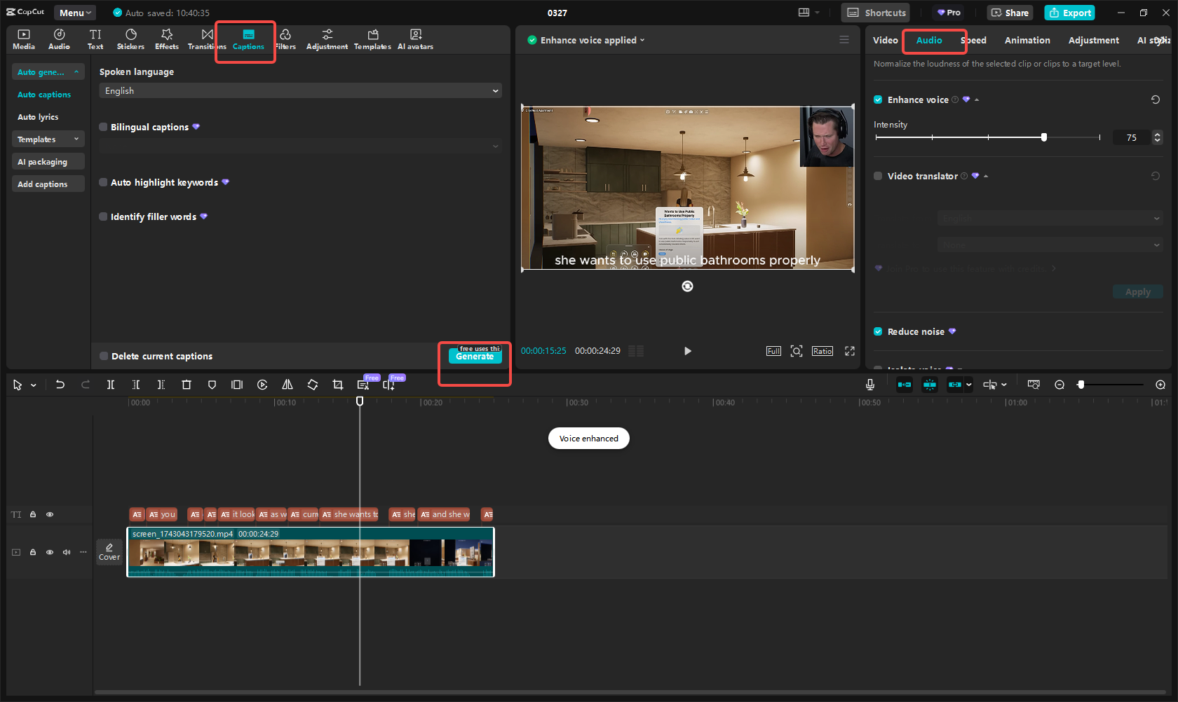Image resolution: width=1178 pixels, height=702 pixels.
Task: Uncheck the Reduce noise option
Action: tap(878, 332)
